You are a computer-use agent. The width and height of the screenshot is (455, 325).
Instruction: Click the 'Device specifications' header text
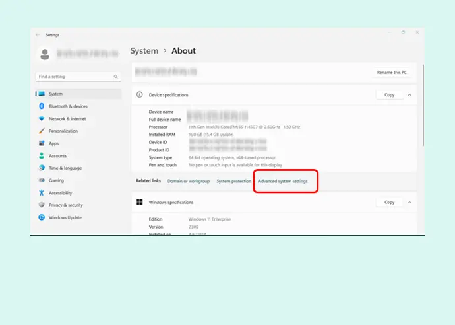point(169,95)
